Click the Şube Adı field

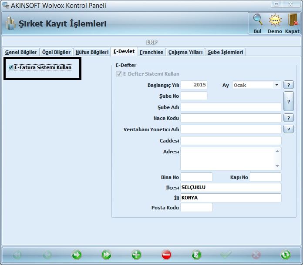click(x=231, y=107)
